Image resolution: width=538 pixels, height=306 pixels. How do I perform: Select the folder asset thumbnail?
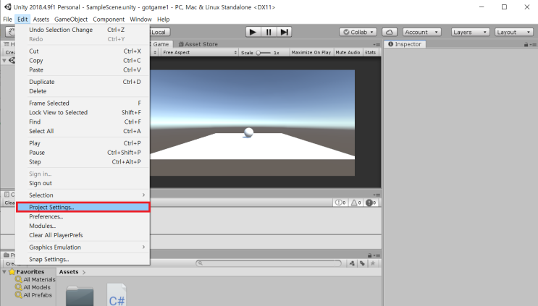[80, 296]
